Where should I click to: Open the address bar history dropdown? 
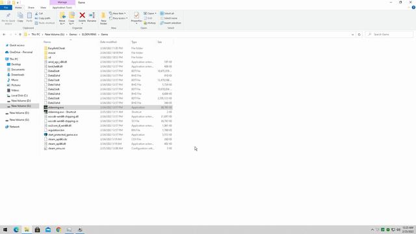(x=352, y=34)
